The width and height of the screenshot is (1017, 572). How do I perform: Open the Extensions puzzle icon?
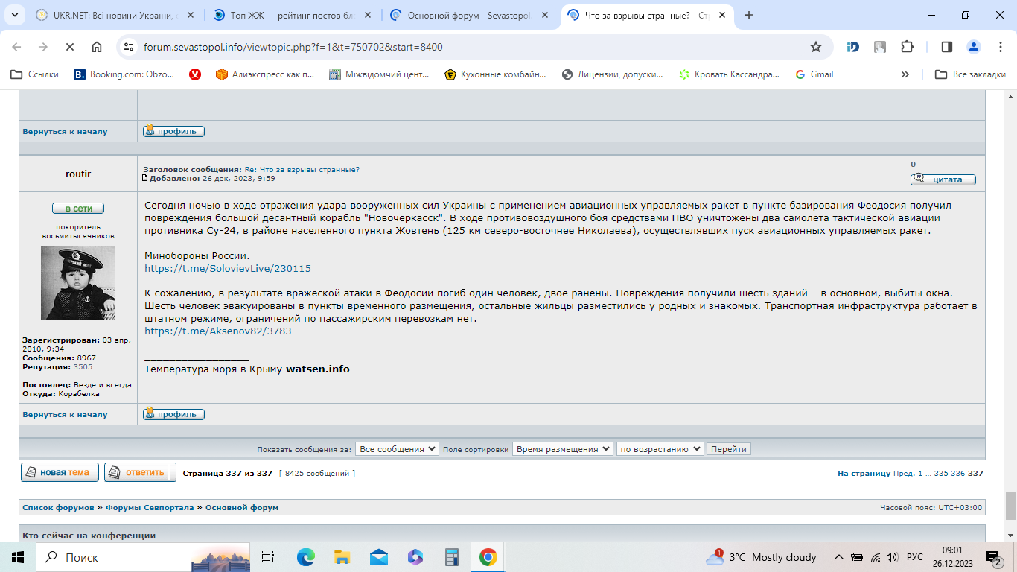click(x=907, y=47)
